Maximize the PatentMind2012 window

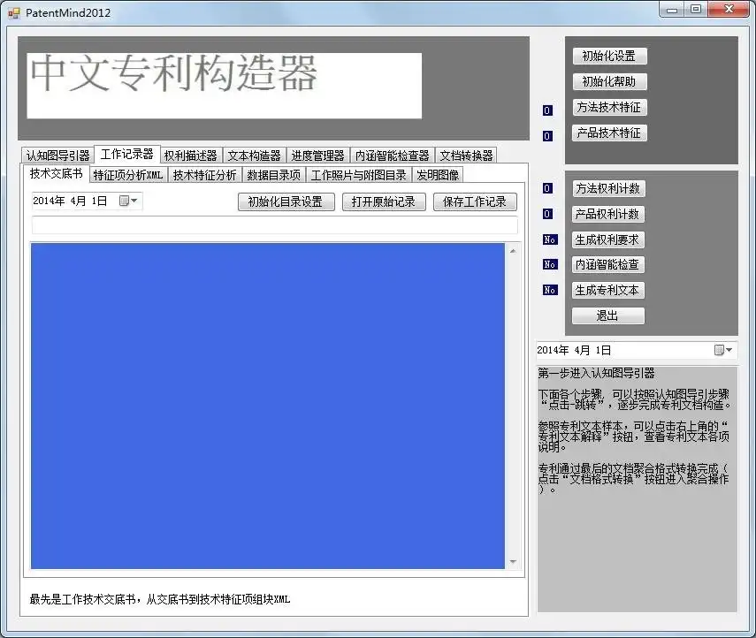tap(696, 10)
